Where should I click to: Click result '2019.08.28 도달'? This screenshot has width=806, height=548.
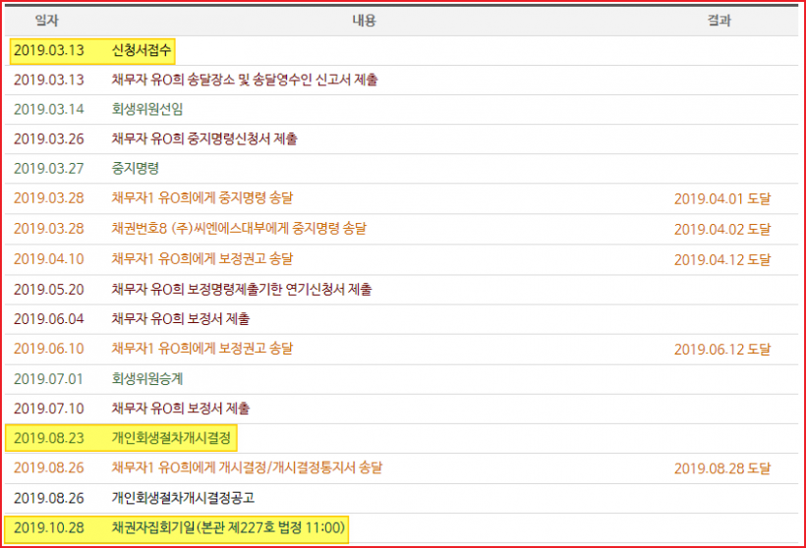coord(722,468)
